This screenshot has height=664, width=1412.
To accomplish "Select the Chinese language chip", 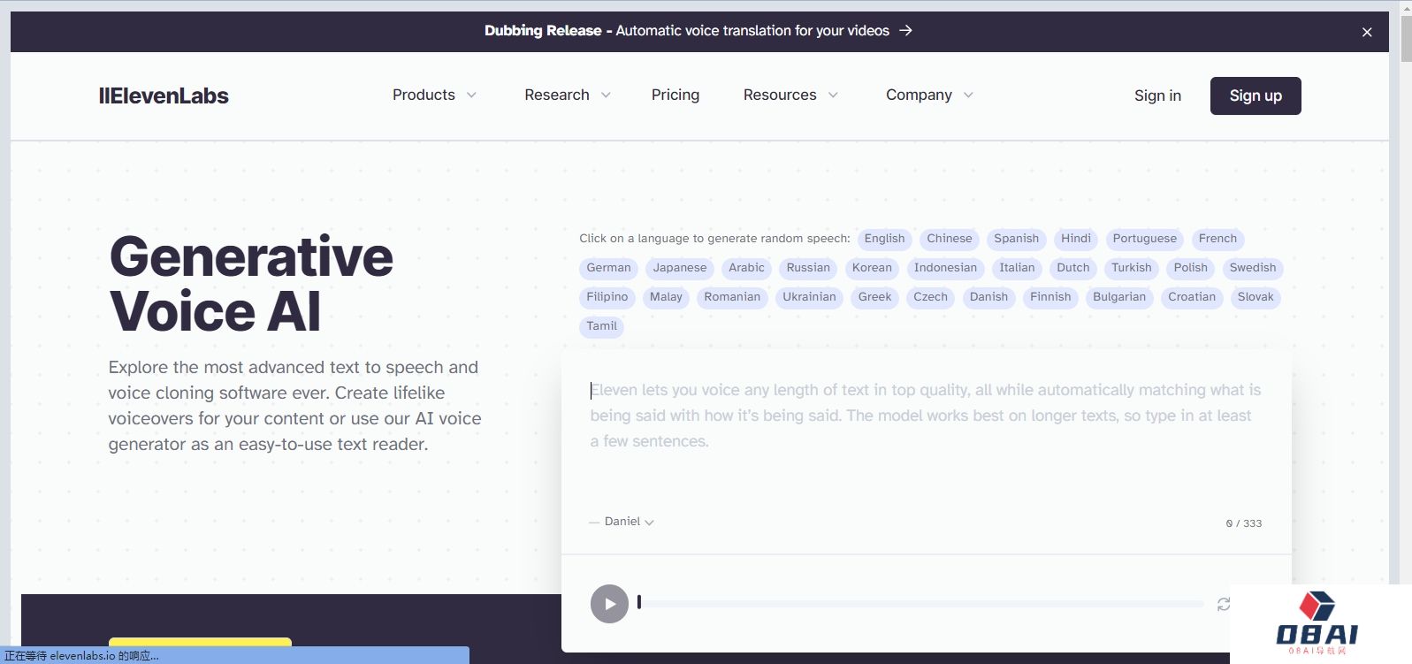I will tap(950, 239).
